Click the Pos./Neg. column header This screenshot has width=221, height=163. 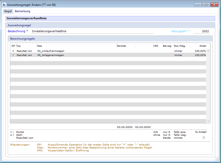pos(179,46)
